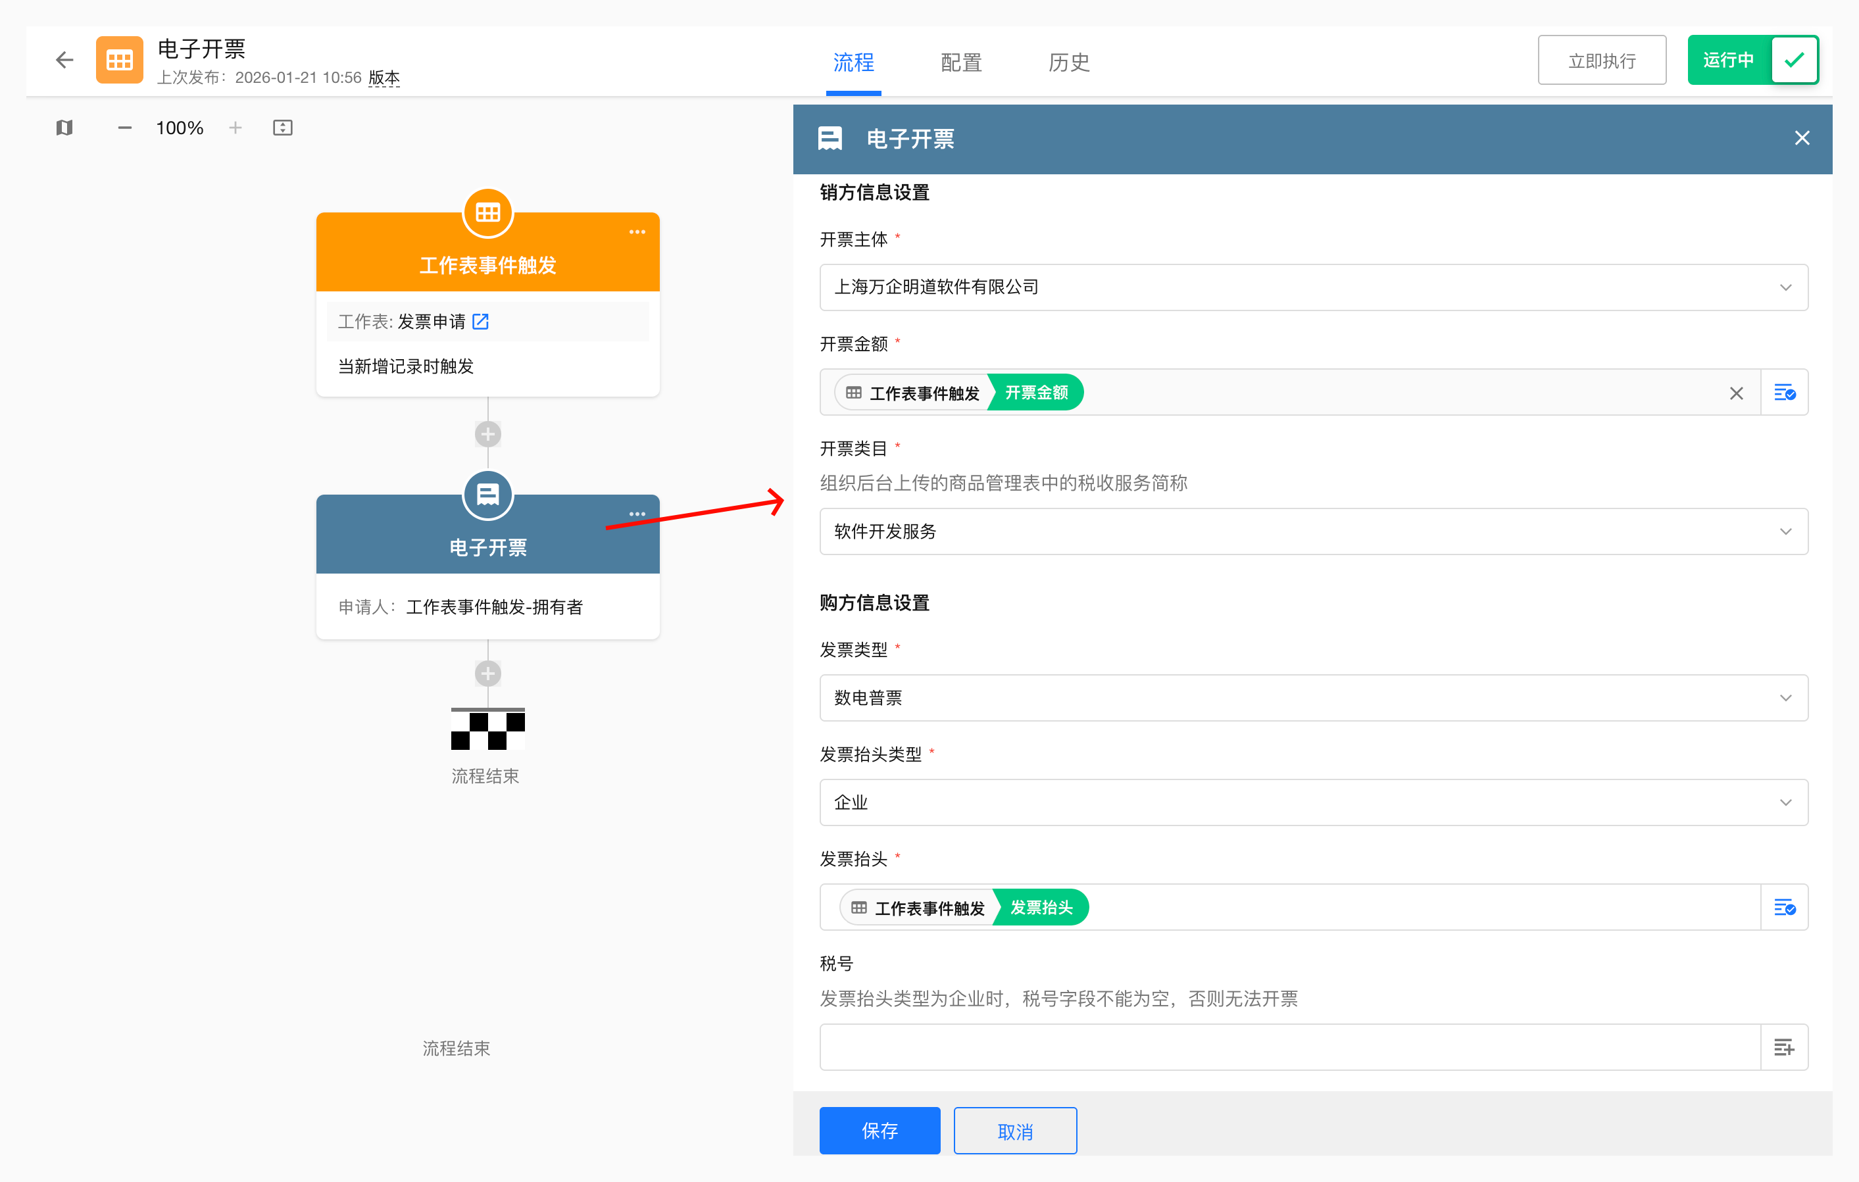This screenshot has height=1182, width=1859.
Task: Click into the 税号 input field
Action: click(1289, 1048)
